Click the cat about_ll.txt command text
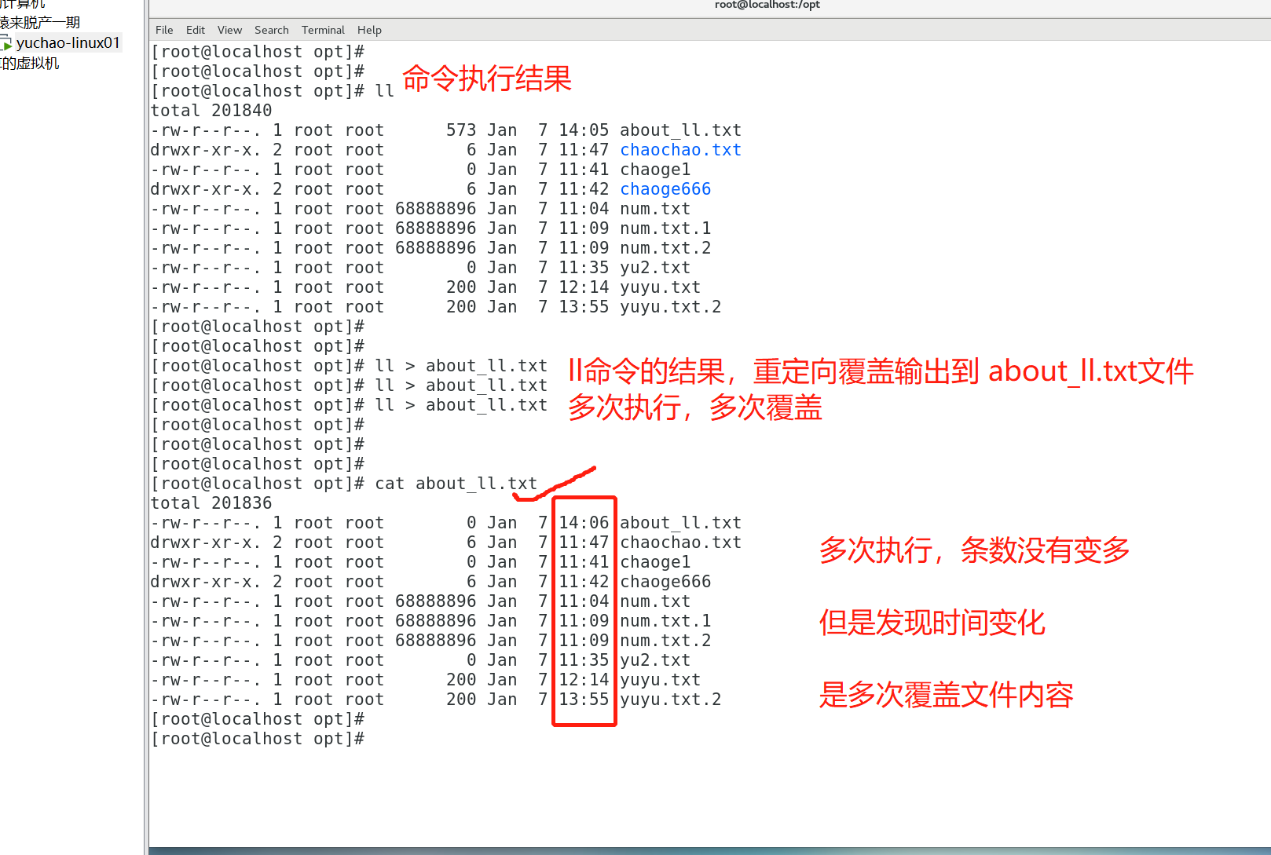This screenshot has width=1271, height=855. (456, 484)
